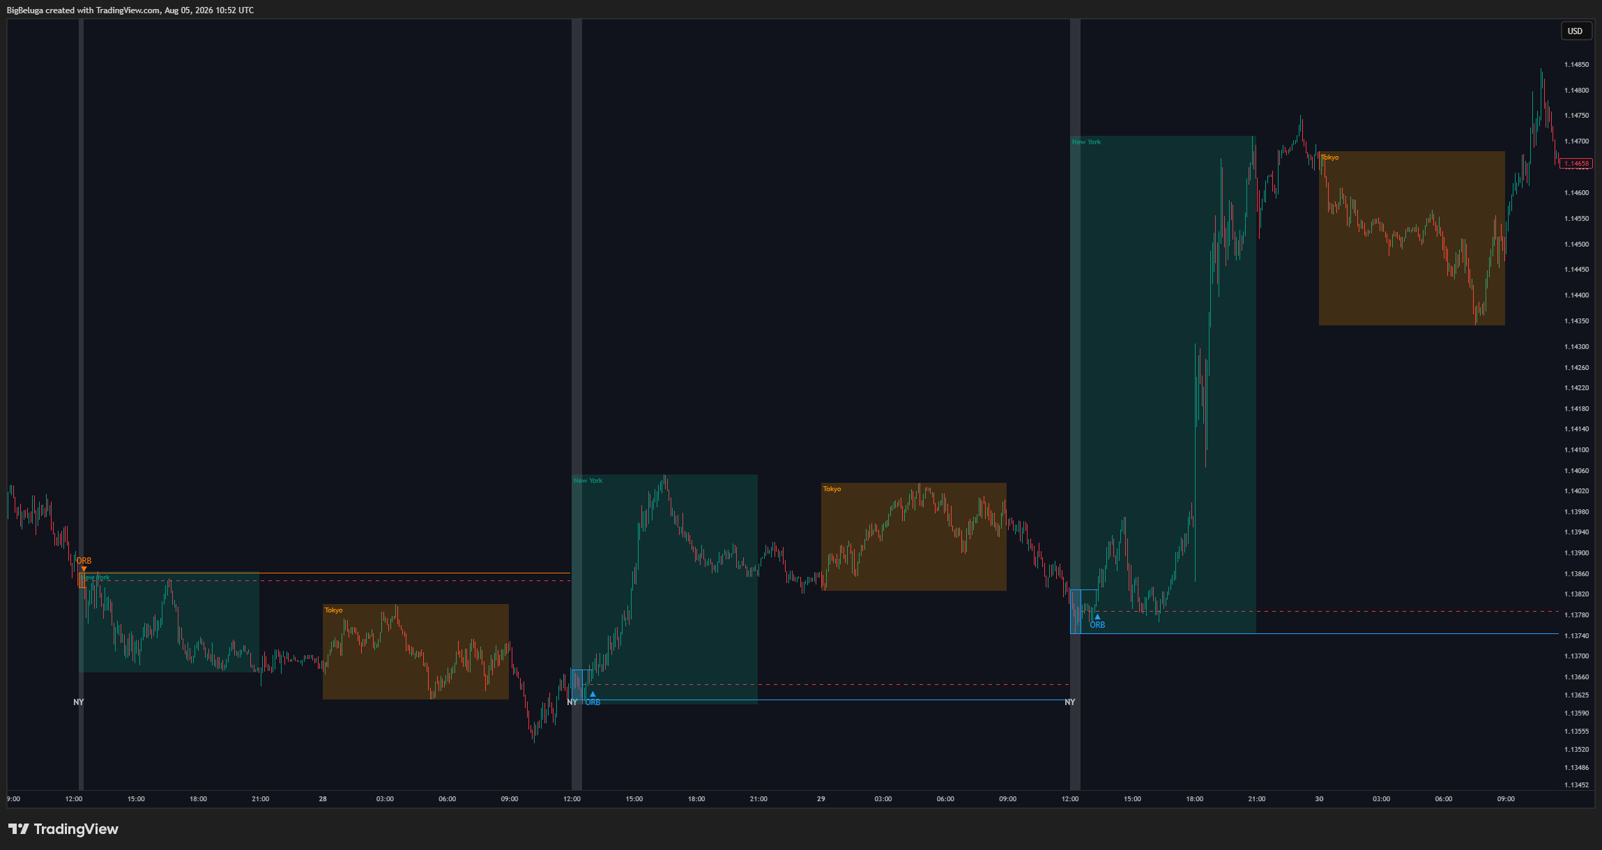This screenshot has width=1602, height=850.
Task: Click the 1.14300 price axis label
Action: [1577, 347]
